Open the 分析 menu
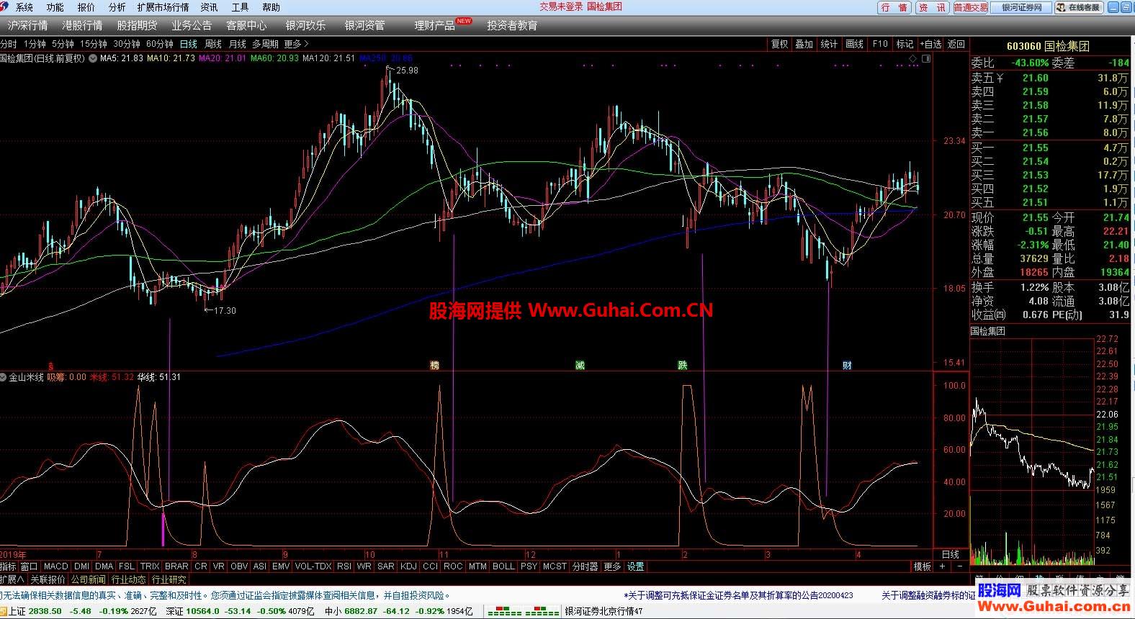This screenshot has height=619, width=1135. [x=117, y=7]
